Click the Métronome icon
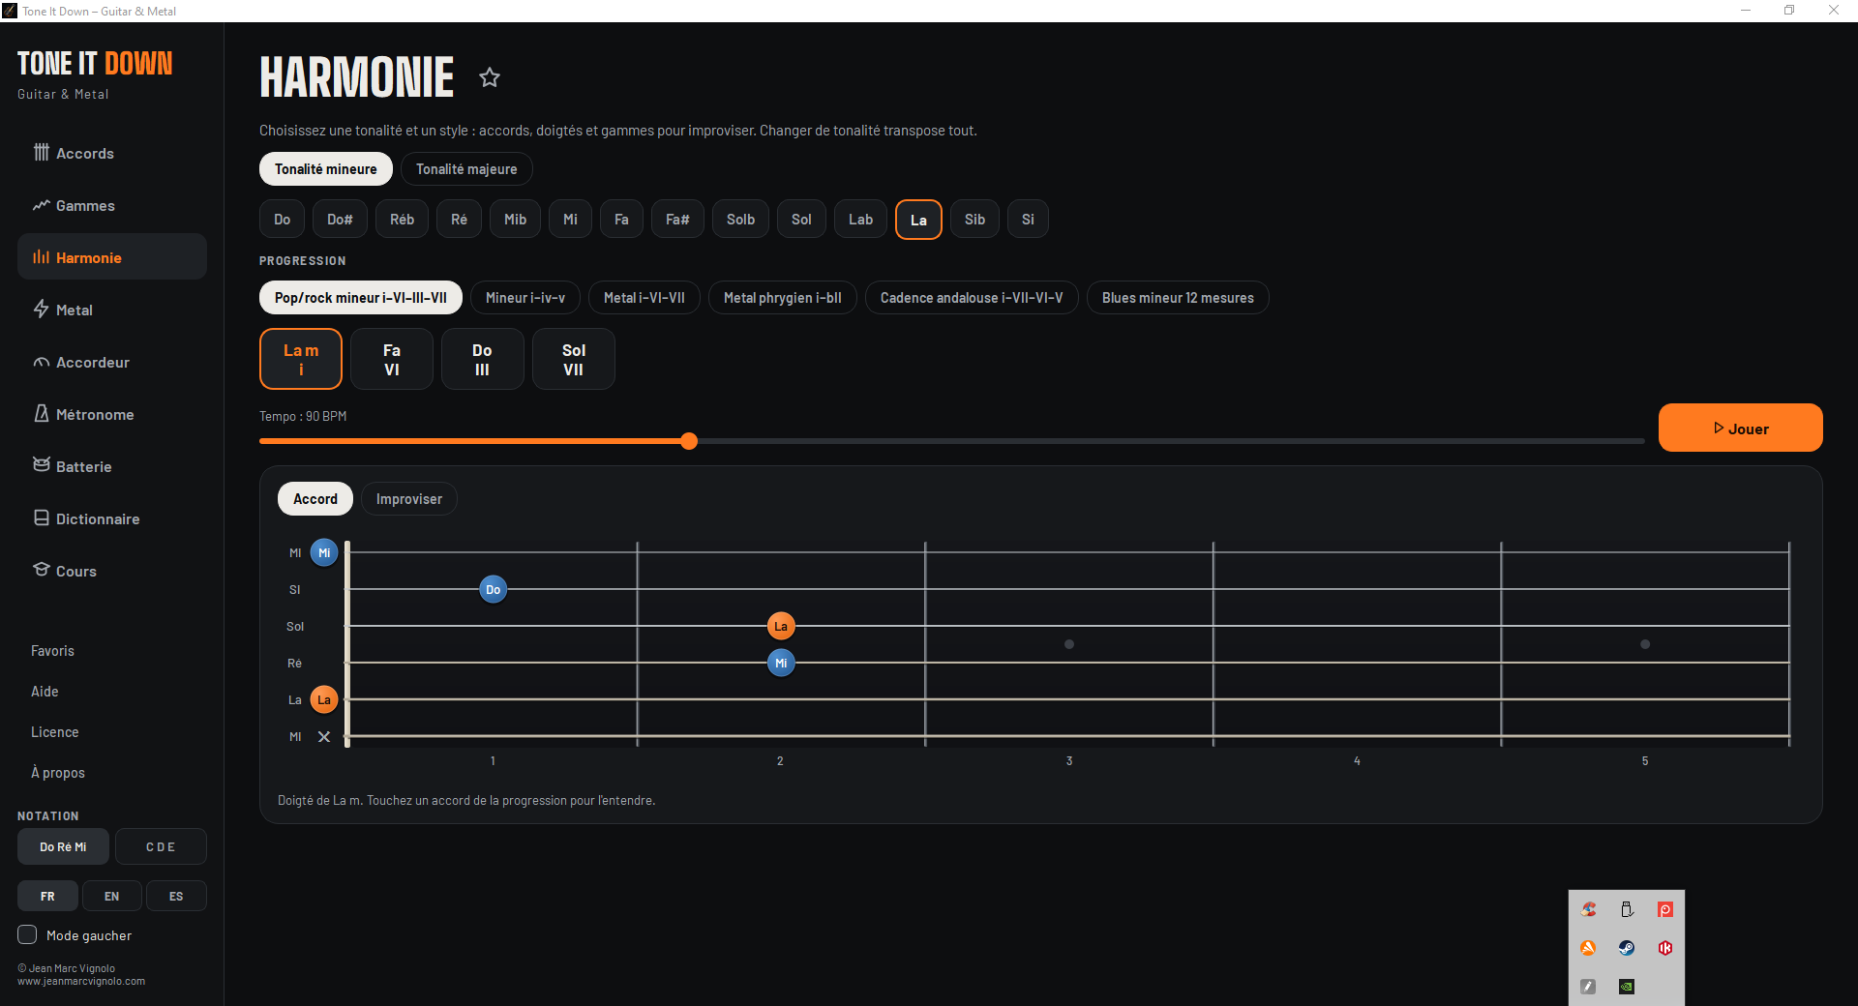 pos(41,413)
